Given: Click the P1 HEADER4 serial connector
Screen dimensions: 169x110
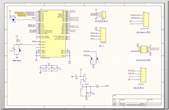Looking at the screenshot, I should coord(103,35).
